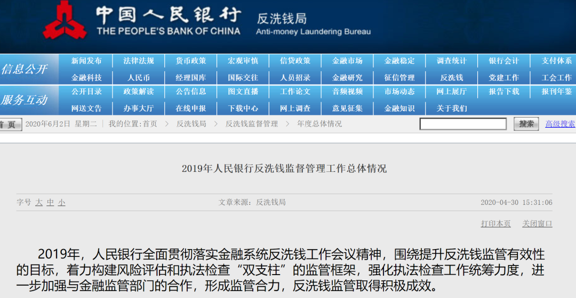Click the date 2020年6月2日 星期二

click(x=61, y=124)
